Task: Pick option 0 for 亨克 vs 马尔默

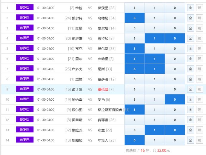Action: click(x=175, y=49)
